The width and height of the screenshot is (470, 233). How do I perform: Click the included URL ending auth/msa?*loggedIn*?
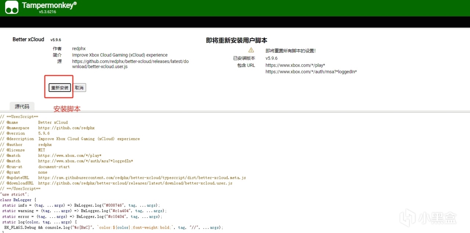pyautogui.click(x=311, y=72)
